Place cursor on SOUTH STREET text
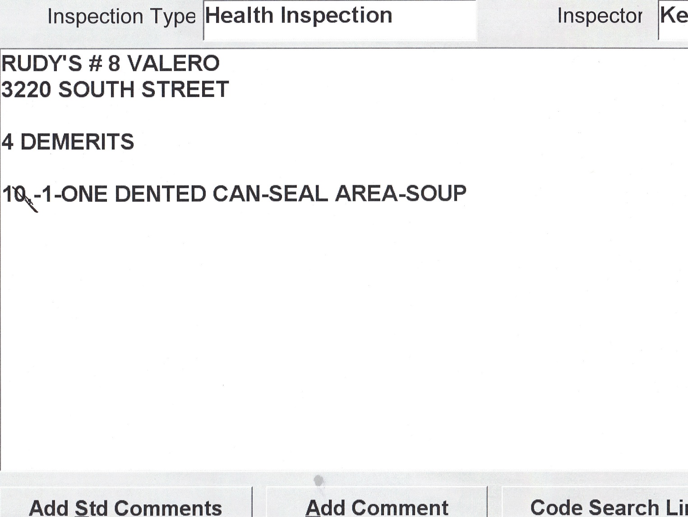The image size is (688, 517). pyautogui.click(x=143, y=90)
